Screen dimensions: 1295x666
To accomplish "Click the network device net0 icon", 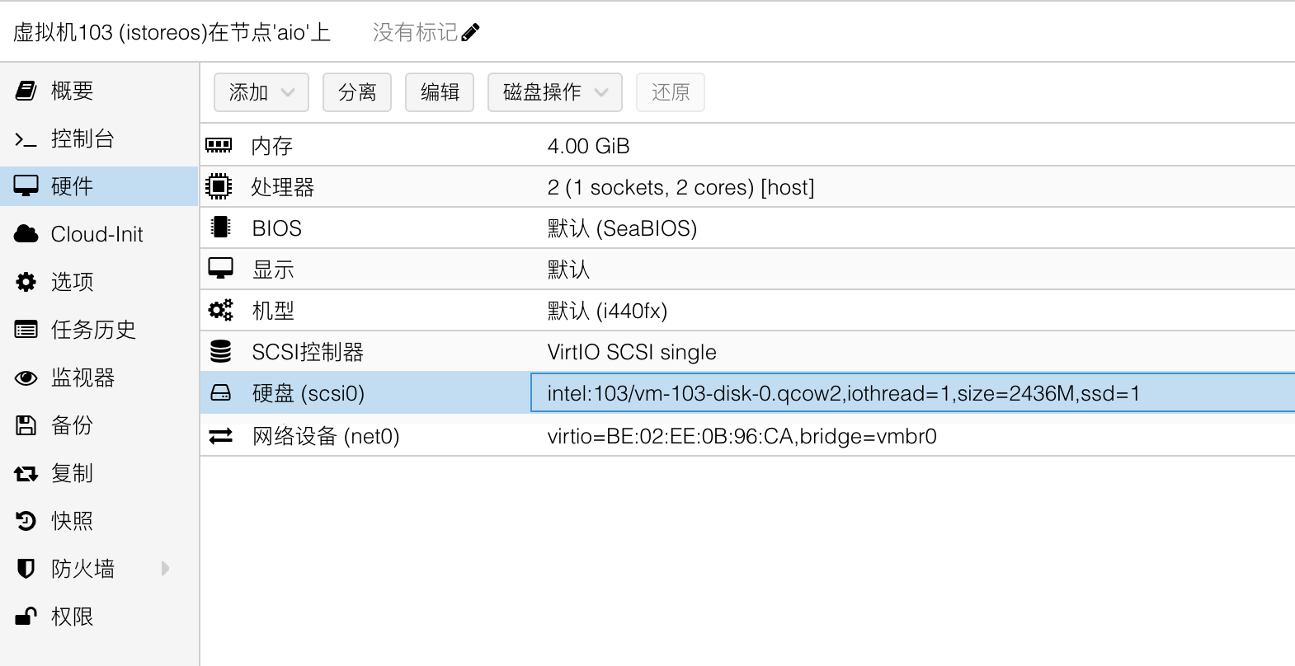I will 220,436.
